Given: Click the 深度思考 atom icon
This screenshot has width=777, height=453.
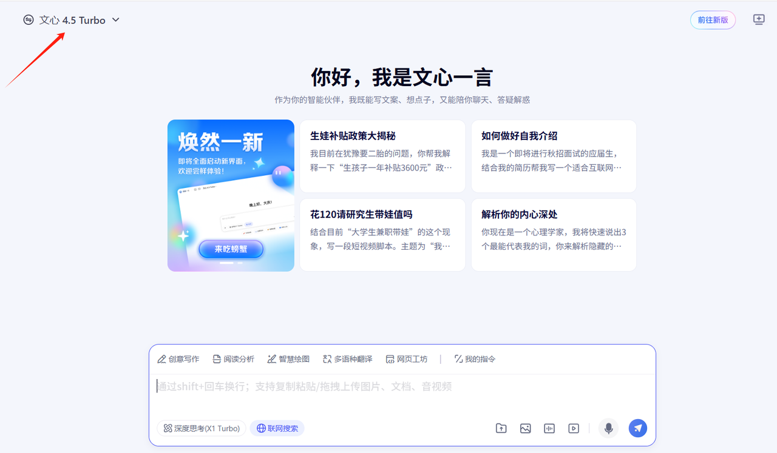Looking at the screenshot, I should click(167, 428).
